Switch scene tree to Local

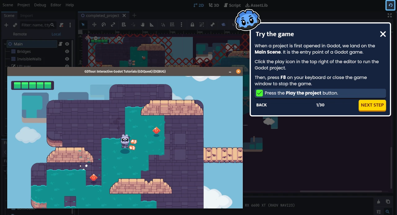pyautogui.click(x=56, y=34)
